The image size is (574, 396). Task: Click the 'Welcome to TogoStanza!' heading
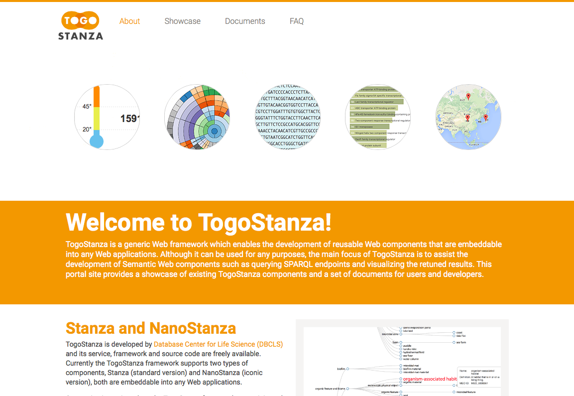click(199, 222)
